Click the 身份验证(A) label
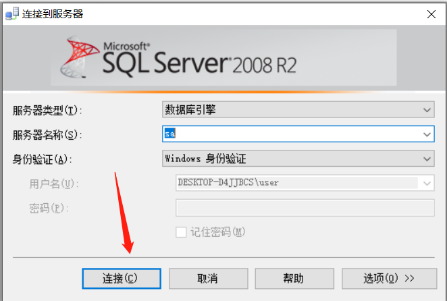Screen dimensions: 447x301 point(42,159)
